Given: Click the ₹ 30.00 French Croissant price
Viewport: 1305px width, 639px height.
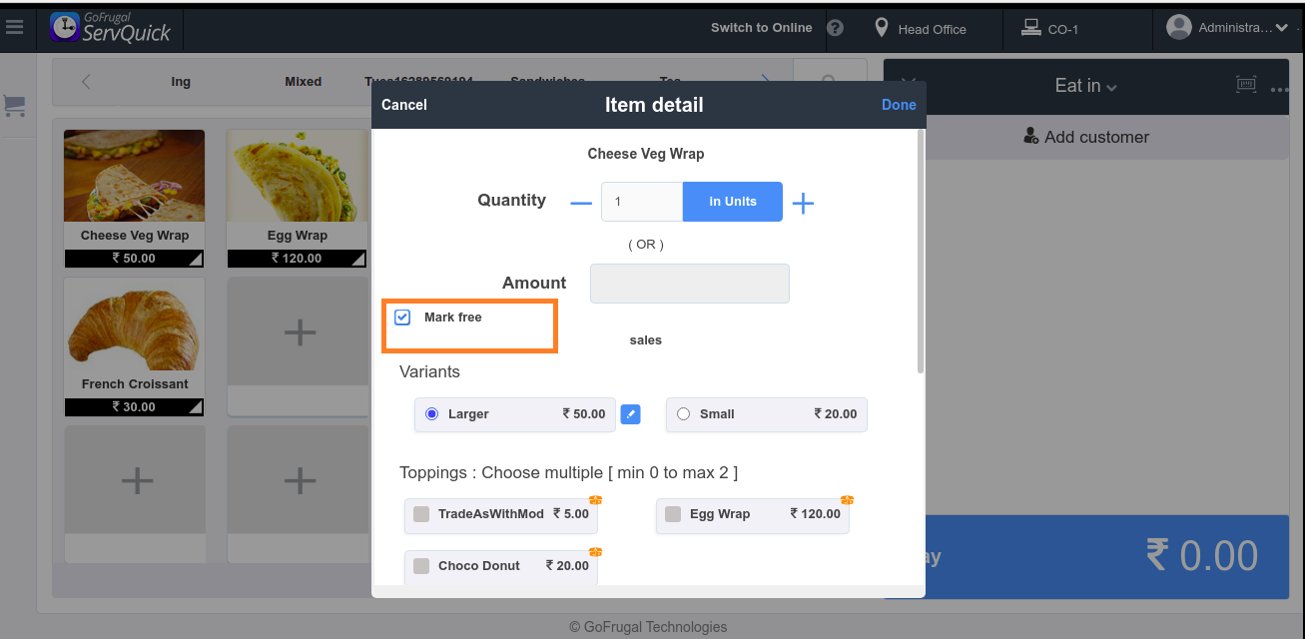Looking at the screenshot, I should click(x=134, y=407).
